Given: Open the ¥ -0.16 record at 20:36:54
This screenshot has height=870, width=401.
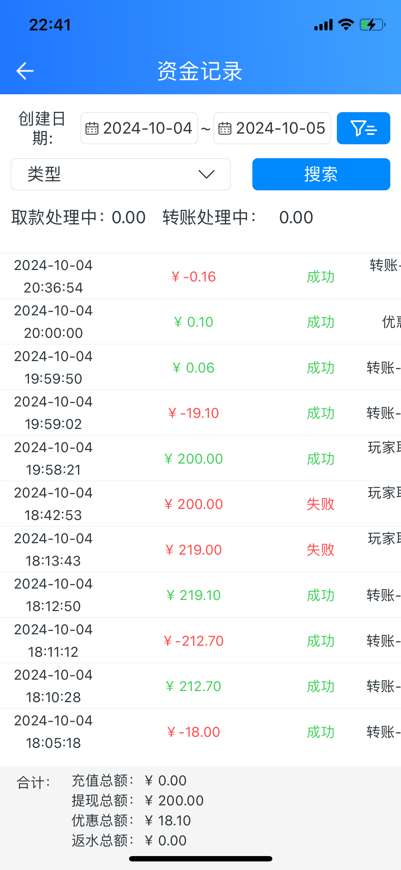Looking at the screenshot, I should [194, 276].
